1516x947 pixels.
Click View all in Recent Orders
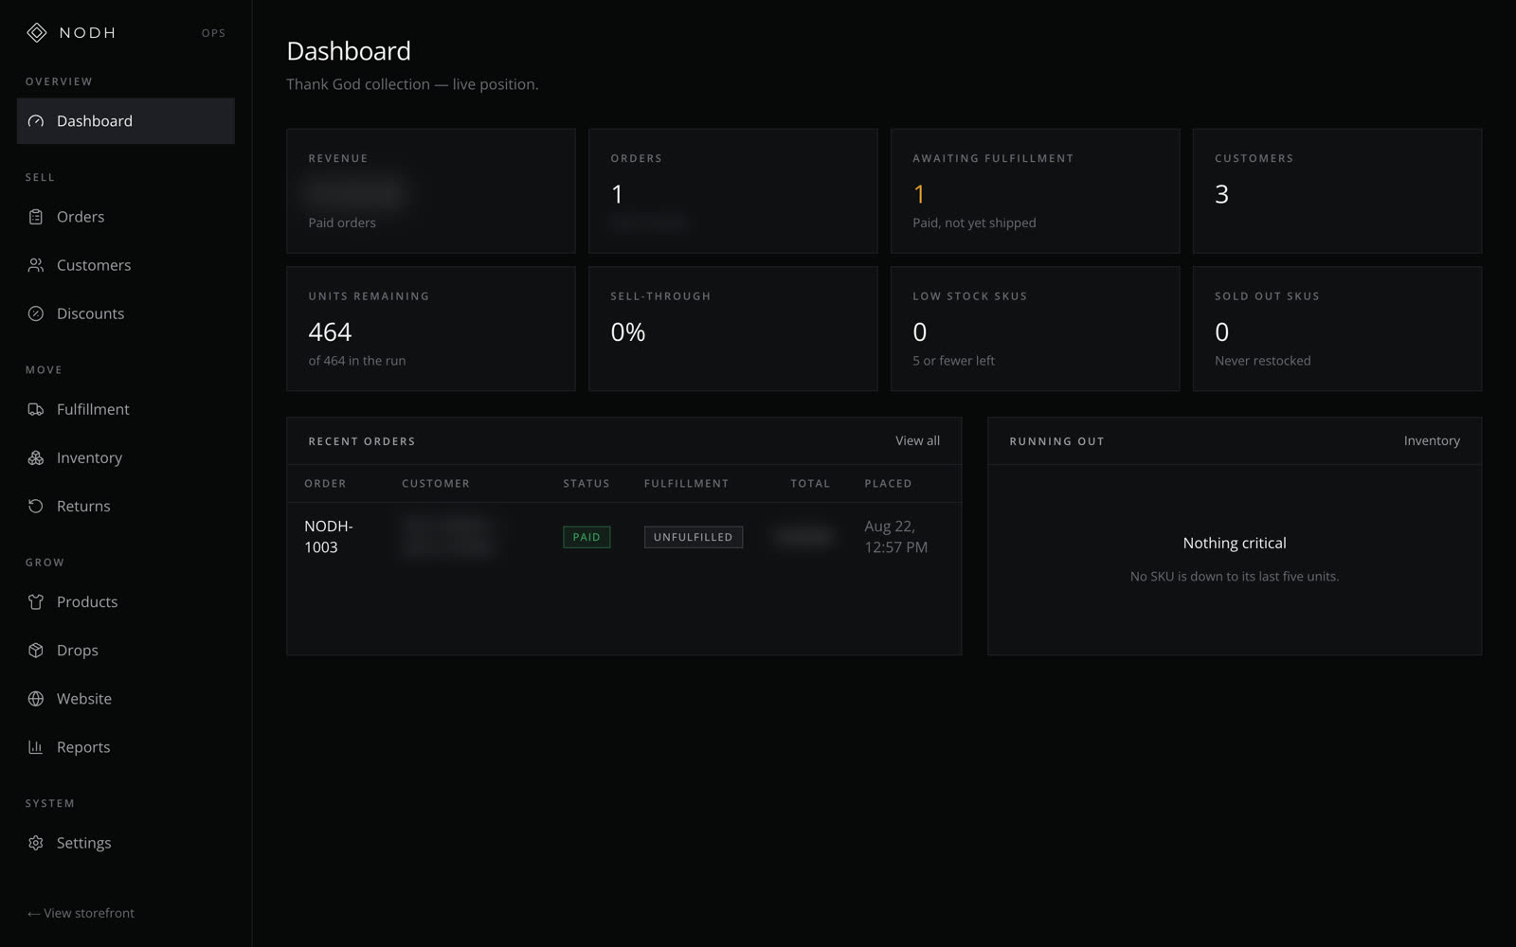point(917,440)
